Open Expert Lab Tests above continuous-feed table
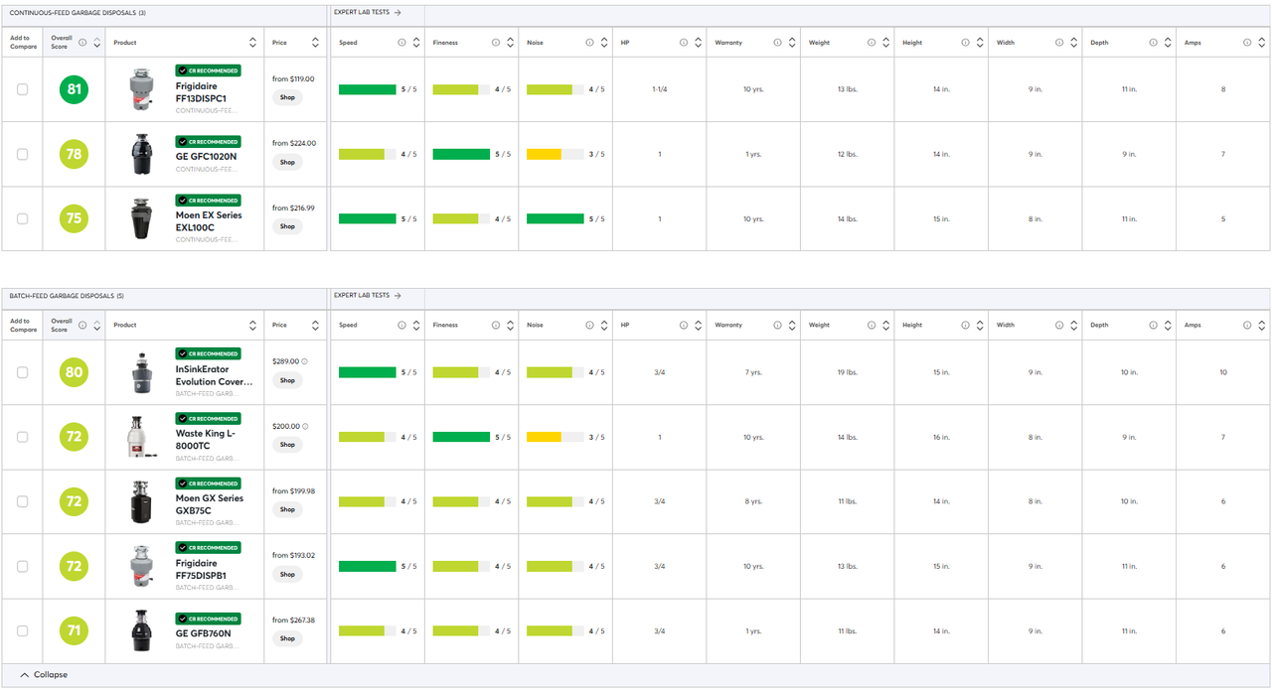The width and height of the screenshot is (1272, 690). click(368, 13)
